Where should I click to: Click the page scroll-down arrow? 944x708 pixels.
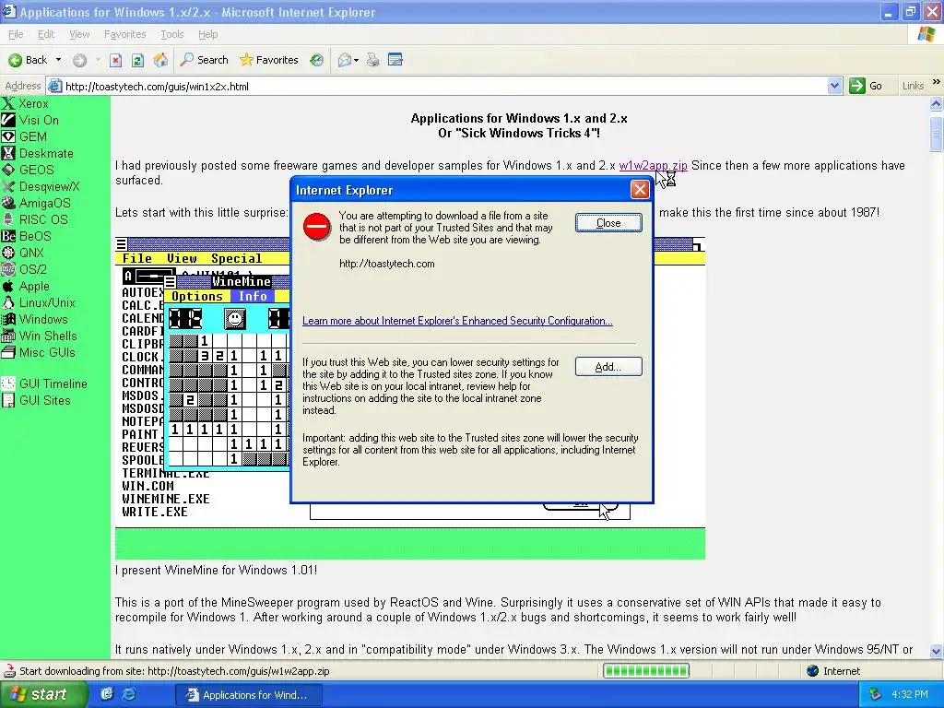[937, 651]
